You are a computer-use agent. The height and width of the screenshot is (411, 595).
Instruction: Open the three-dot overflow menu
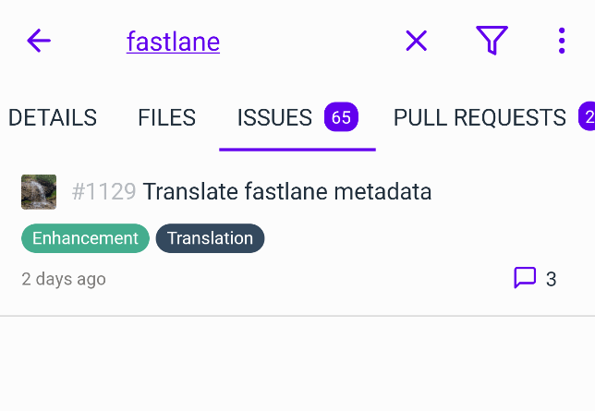(x=562, y=41)
